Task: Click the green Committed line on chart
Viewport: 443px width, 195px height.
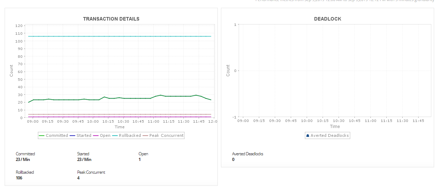Action: [119, 98]
